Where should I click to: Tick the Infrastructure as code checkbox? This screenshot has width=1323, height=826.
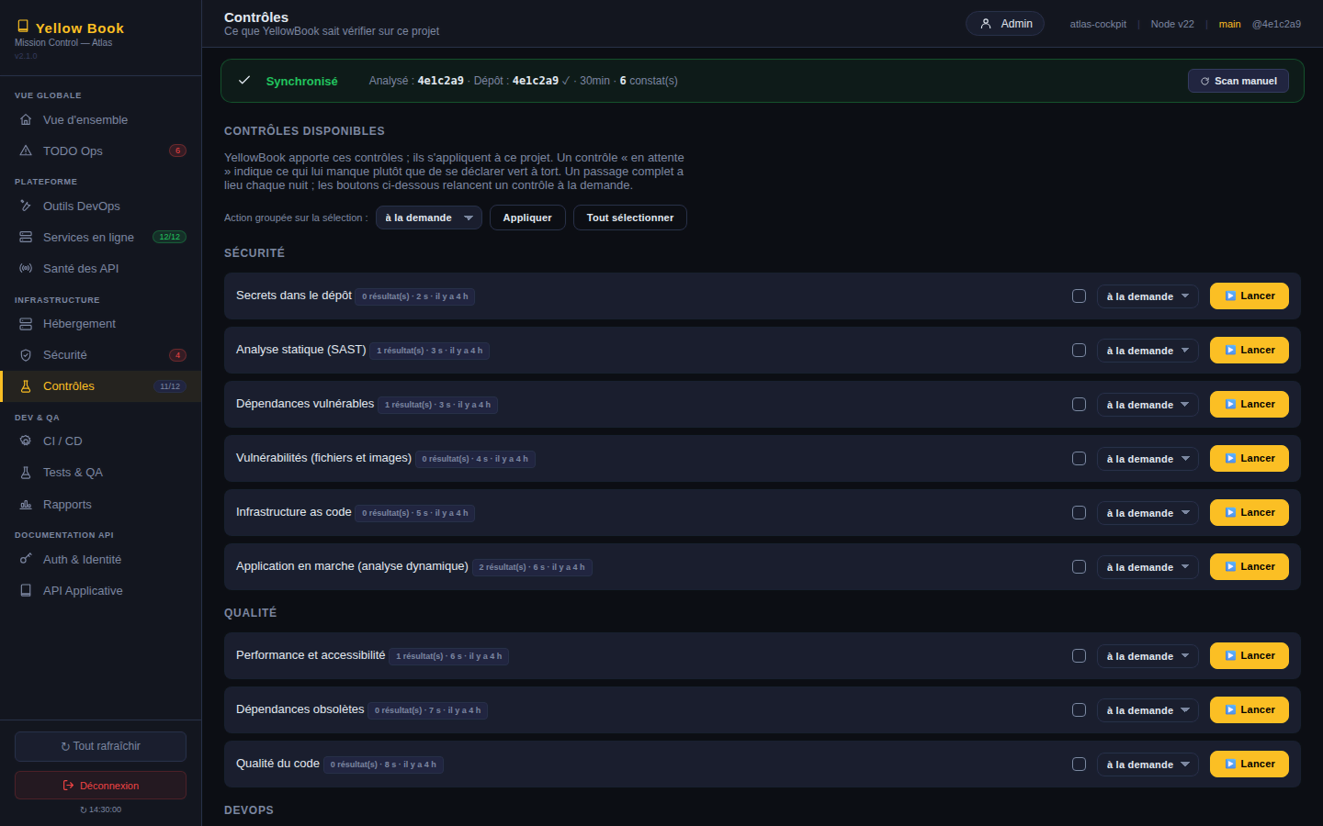coord(1079,513)
